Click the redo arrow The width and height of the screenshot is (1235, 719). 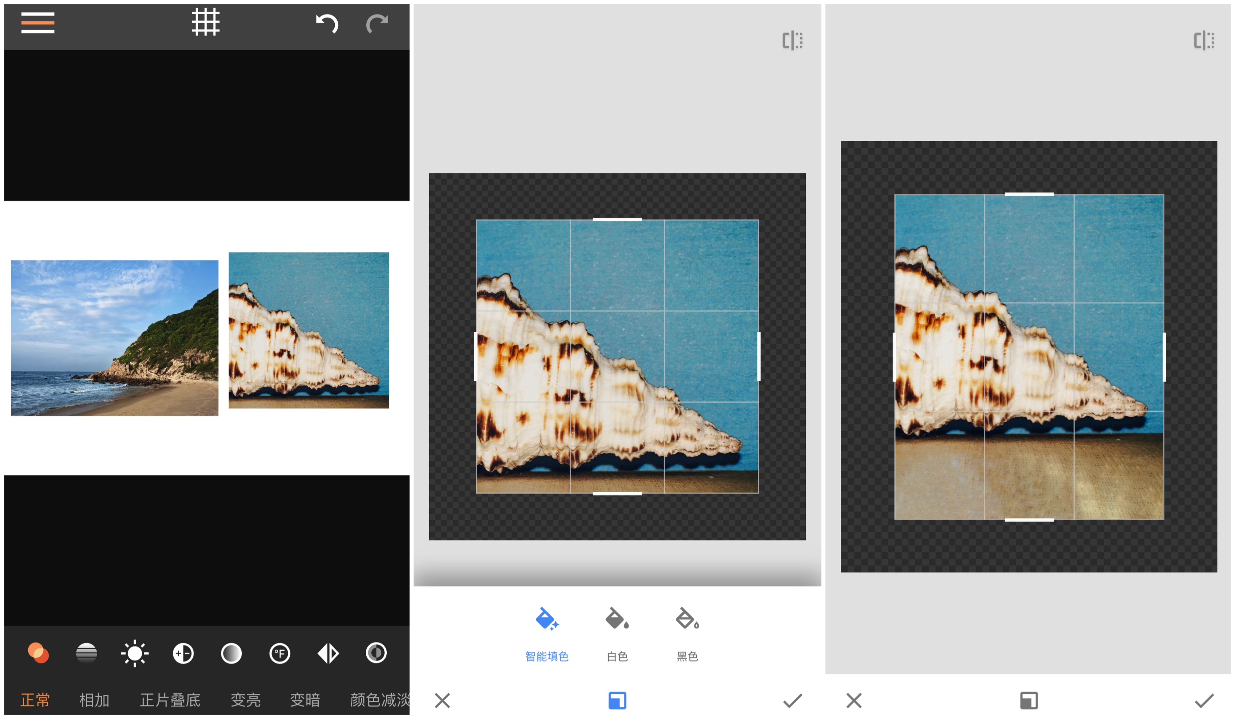coord(377,23)
